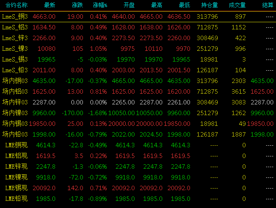Click the 涨幅% column header
Image resolution: width=276 pixels, height=208 pixels.
coord(100,5)
